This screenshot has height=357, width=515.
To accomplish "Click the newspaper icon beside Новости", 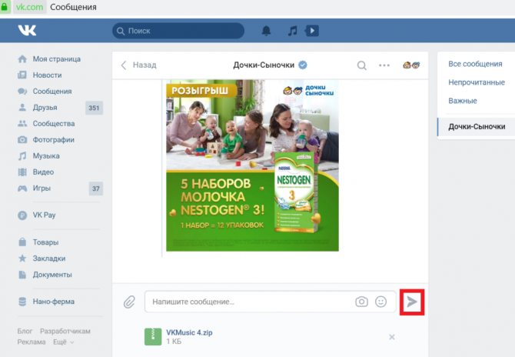I will (22, 75).
